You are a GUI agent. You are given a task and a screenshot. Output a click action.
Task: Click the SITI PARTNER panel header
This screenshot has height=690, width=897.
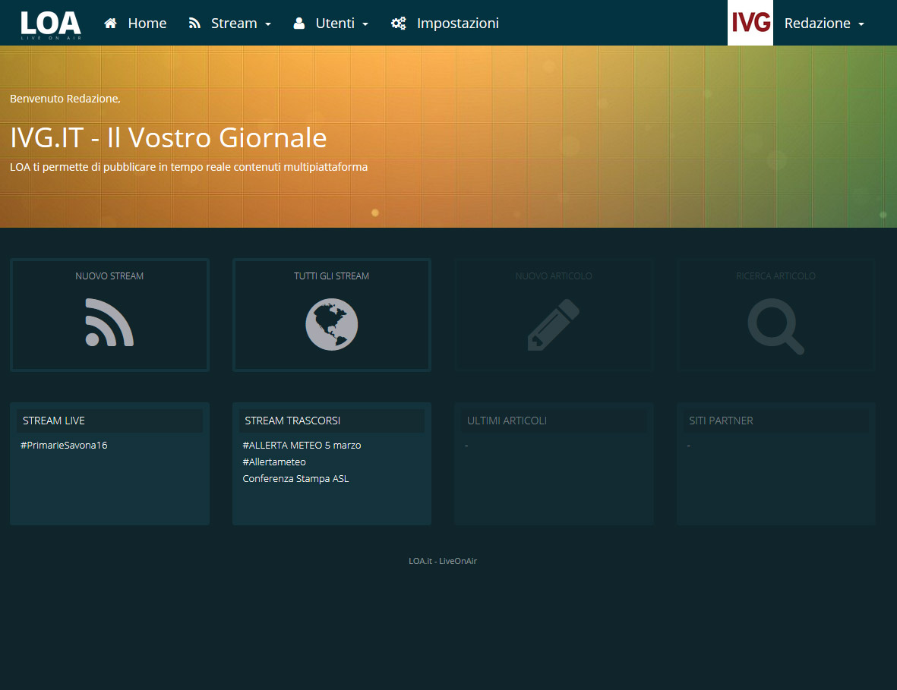[x=775, y=421]
